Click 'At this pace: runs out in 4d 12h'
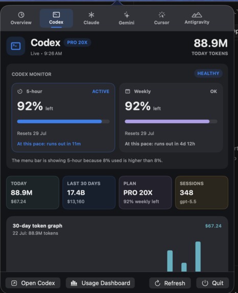 pyautogui.click(x=160, y=144)
